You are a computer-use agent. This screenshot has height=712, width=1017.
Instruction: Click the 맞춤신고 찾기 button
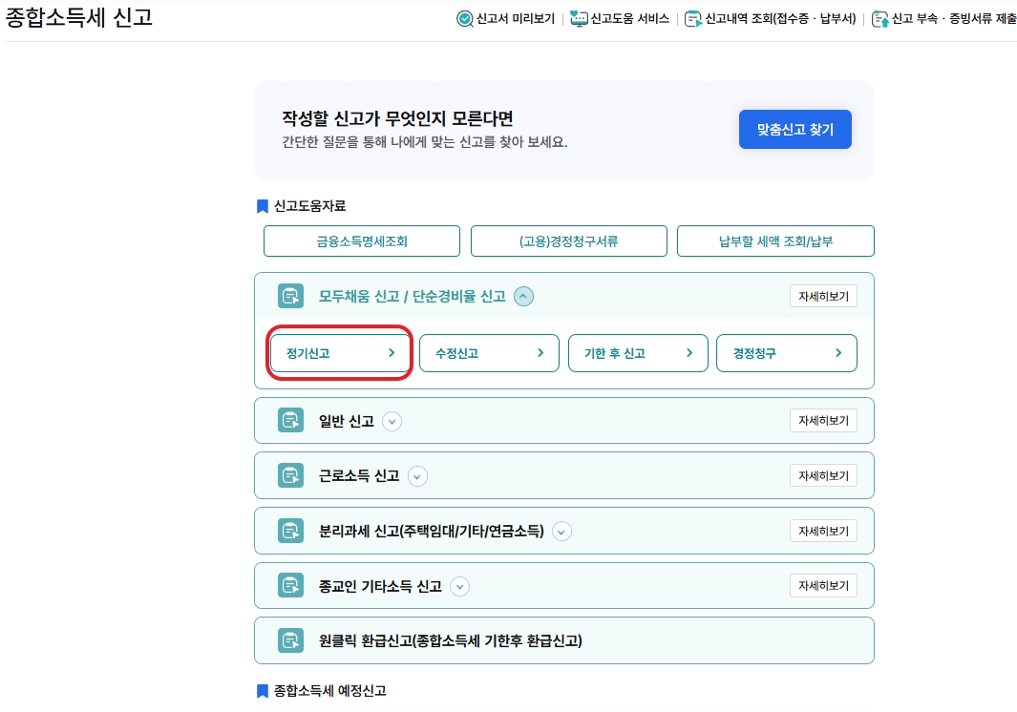[x=795, y=129]
